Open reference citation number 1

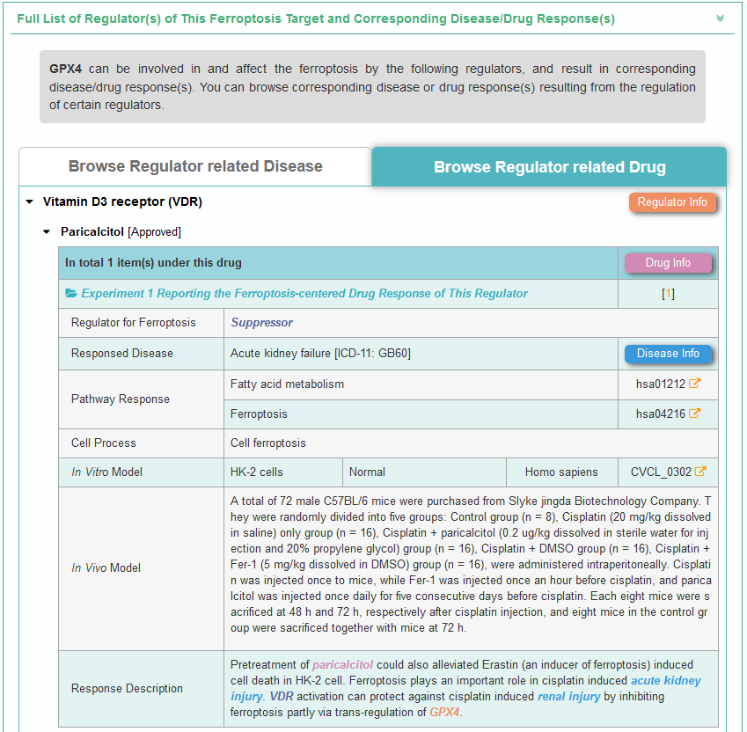(668, 294)
